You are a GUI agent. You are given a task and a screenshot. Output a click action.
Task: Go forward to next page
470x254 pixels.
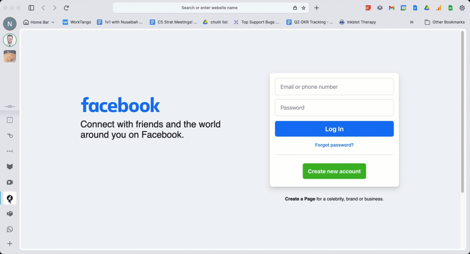pyautogui.click(x=55, y=8)
